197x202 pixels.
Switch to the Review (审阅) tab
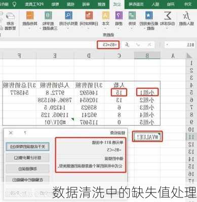pyautogui.click(x=86, y=4)
